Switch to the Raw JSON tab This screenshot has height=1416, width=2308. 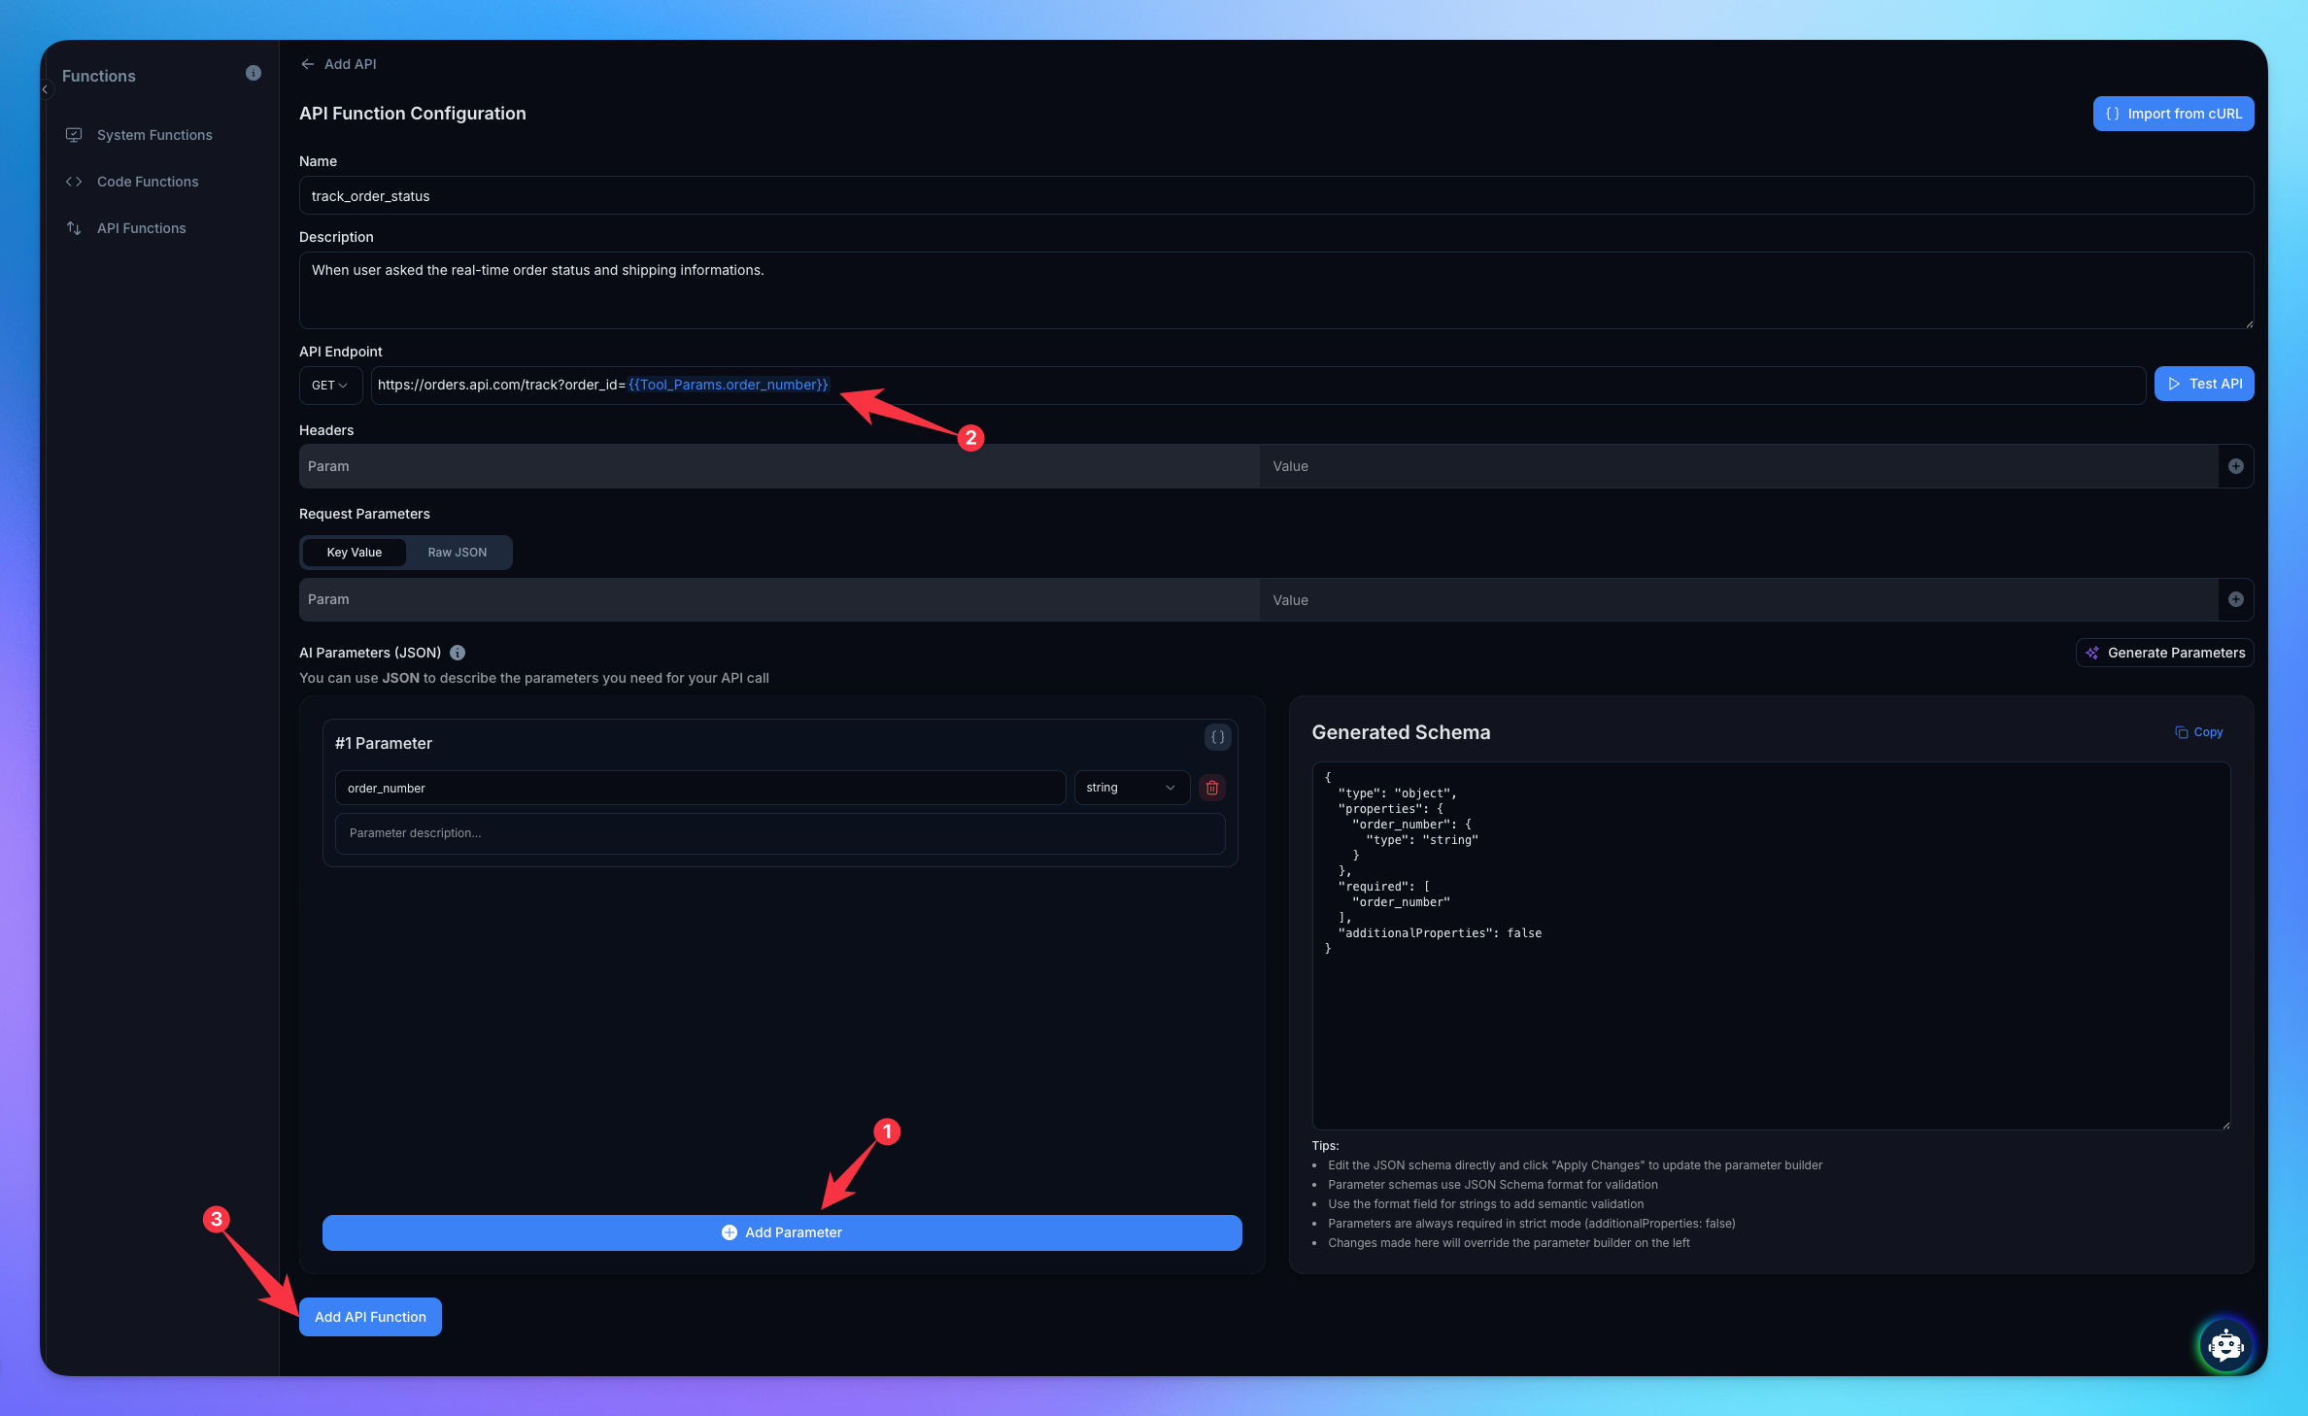click(458, 553)
